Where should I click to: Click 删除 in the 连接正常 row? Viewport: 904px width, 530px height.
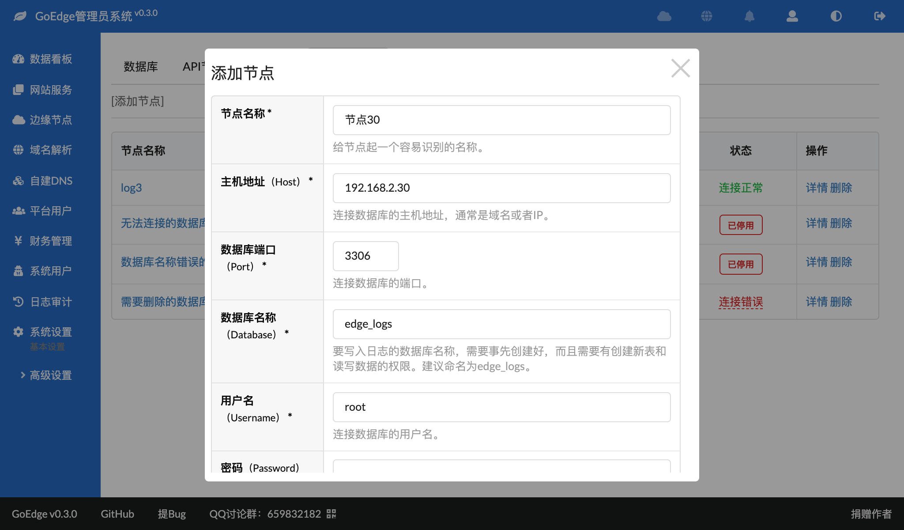[841, 188]
